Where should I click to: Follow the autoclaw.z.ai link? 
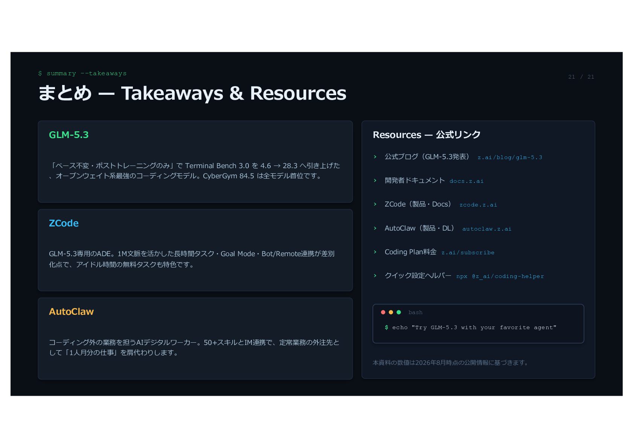point(487,229)
